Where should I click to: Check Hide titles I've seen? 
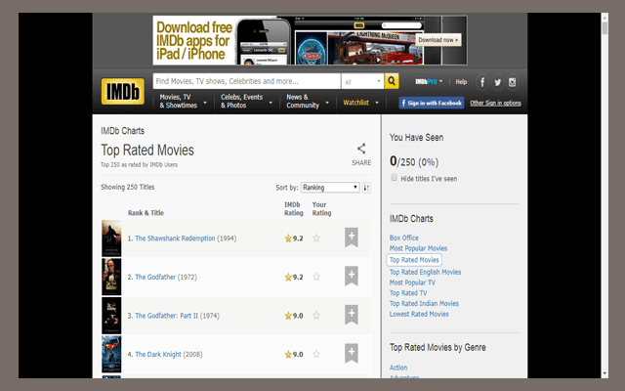pos(395,179)
